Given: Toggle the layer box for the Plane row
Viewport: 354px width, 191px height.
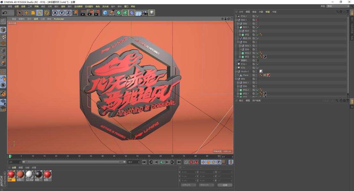Looking at the screenshot, I should (x=254, y=75).
